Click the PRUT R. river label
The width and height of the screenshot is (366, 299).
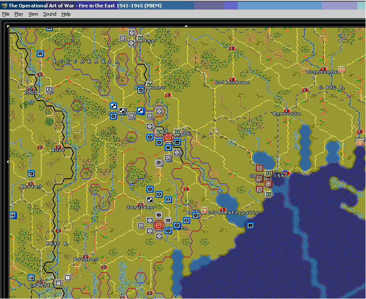click(x=57, y=243)
